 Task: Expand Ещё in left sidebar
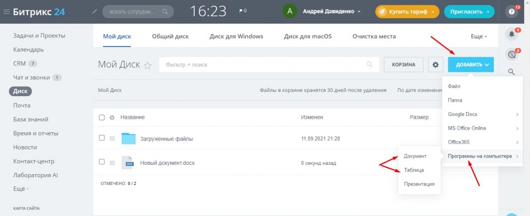(21, 189)
